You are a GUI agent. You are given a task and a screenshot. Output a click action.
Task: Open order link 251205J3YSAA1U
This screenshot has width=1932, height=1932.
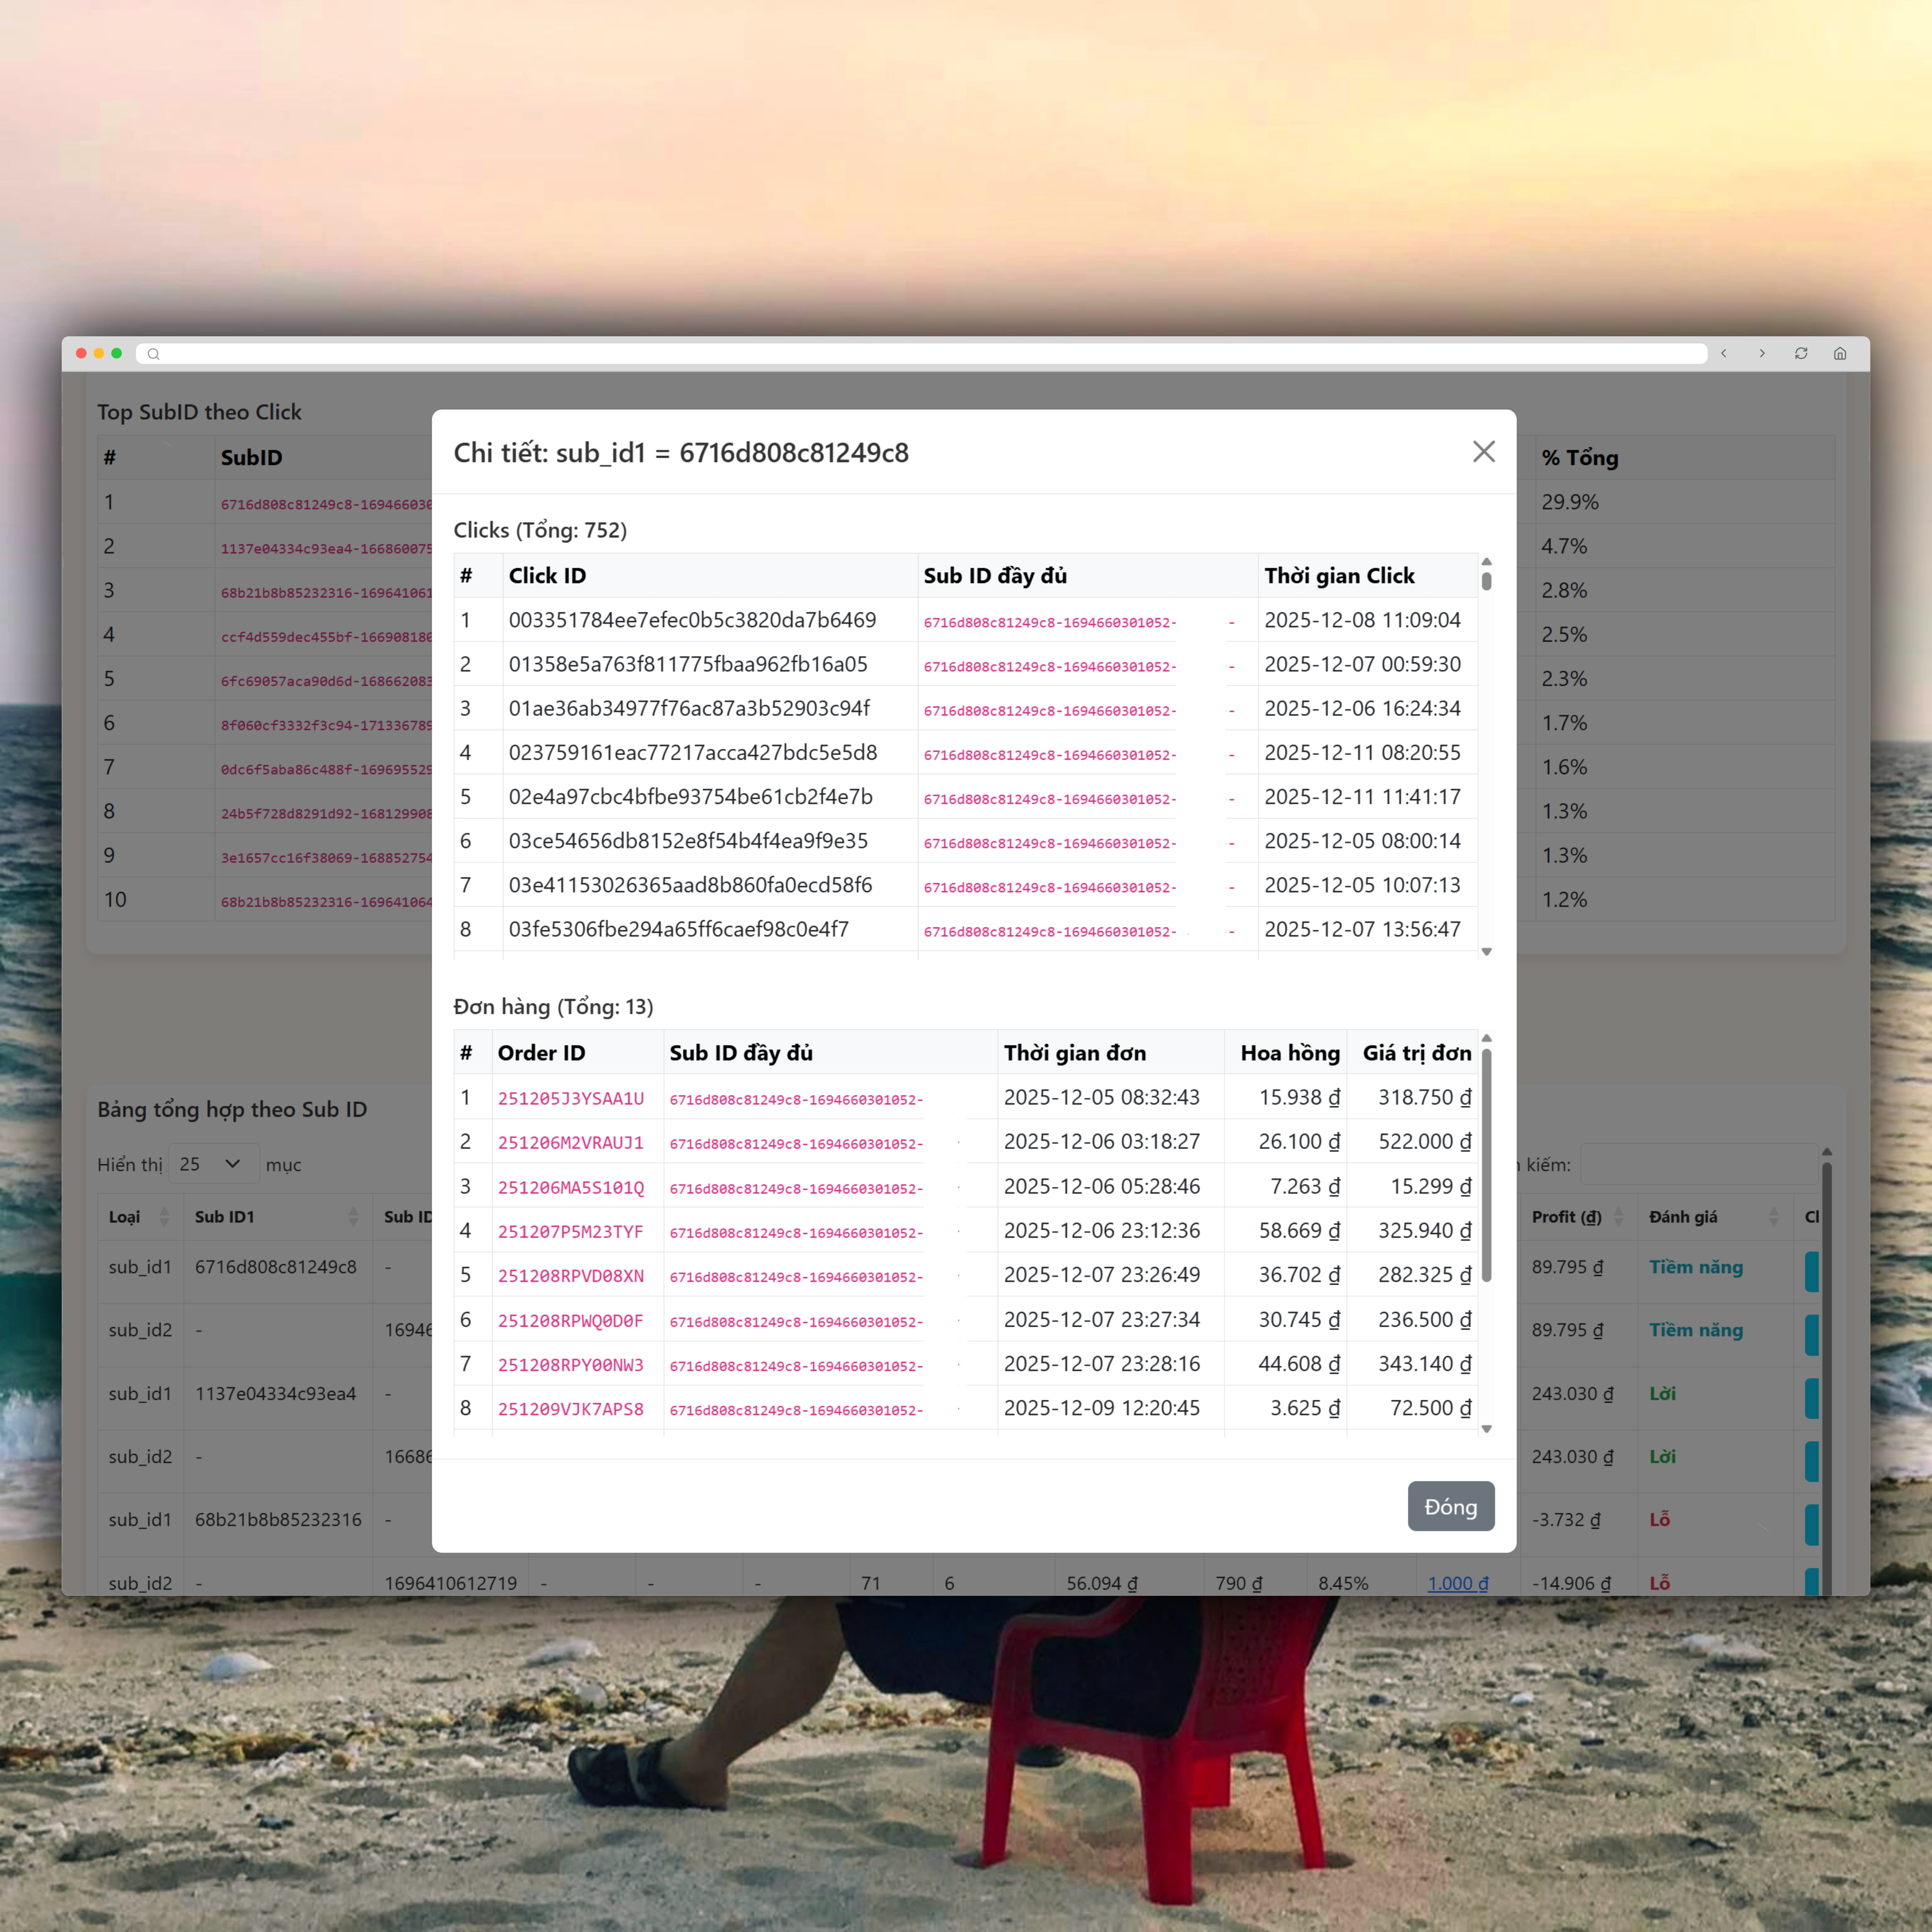(570, 1098)
